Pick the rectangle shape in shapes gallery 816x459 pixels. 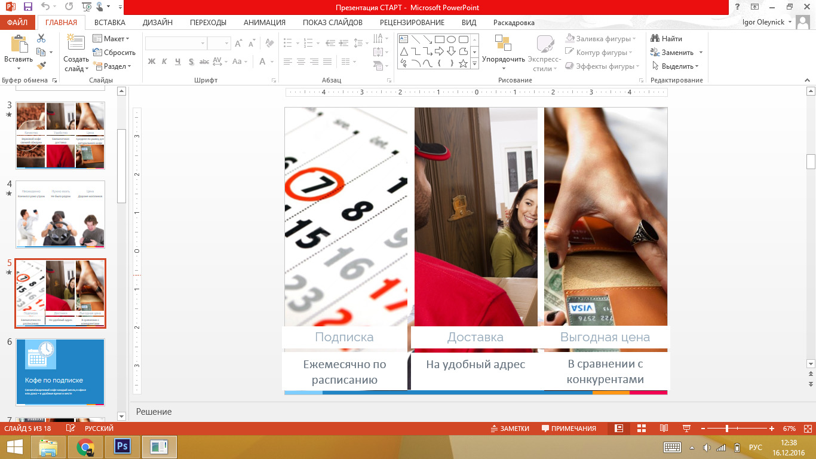click(439, 39)
